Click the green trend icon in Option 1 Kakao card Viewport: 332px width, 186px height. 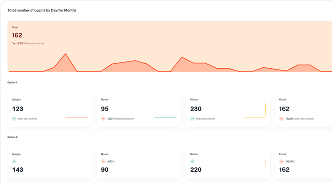[x=192, y=119]
